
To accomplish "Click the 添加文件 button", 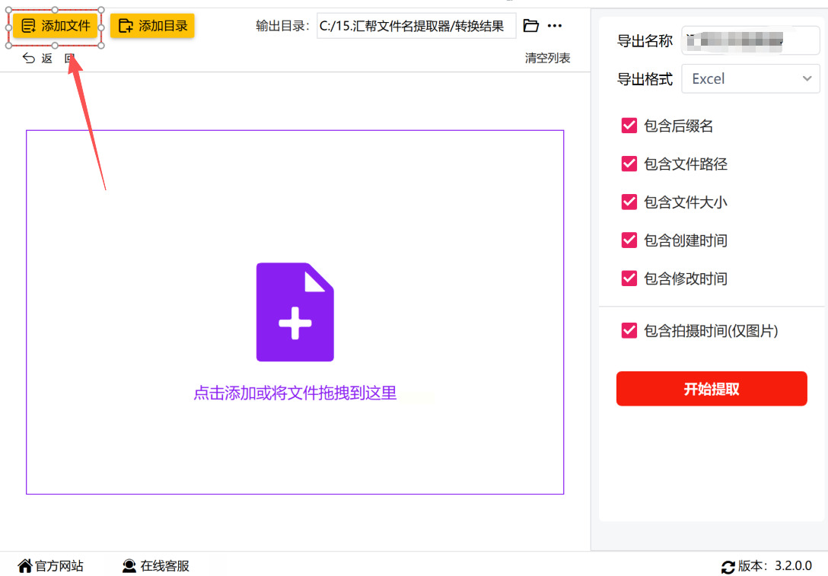I will (56, 26).
